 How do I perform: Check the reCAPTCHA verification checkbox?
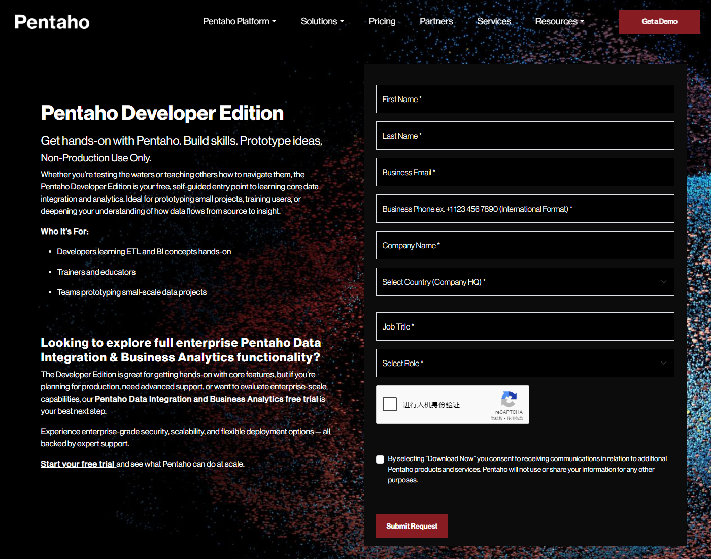(x=390, y=404)
